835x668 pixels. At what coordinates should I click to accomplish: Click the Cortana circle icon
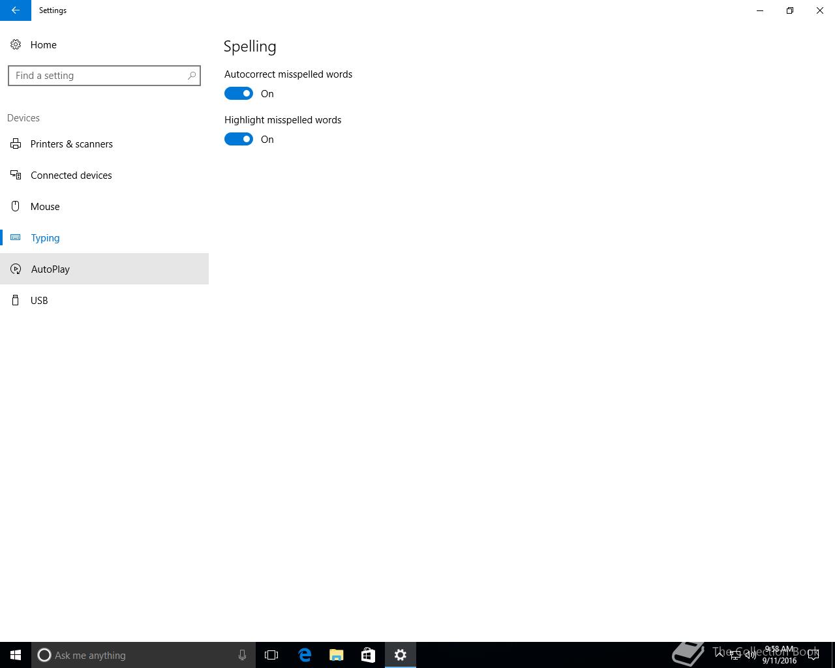click(x=44, y=655)
